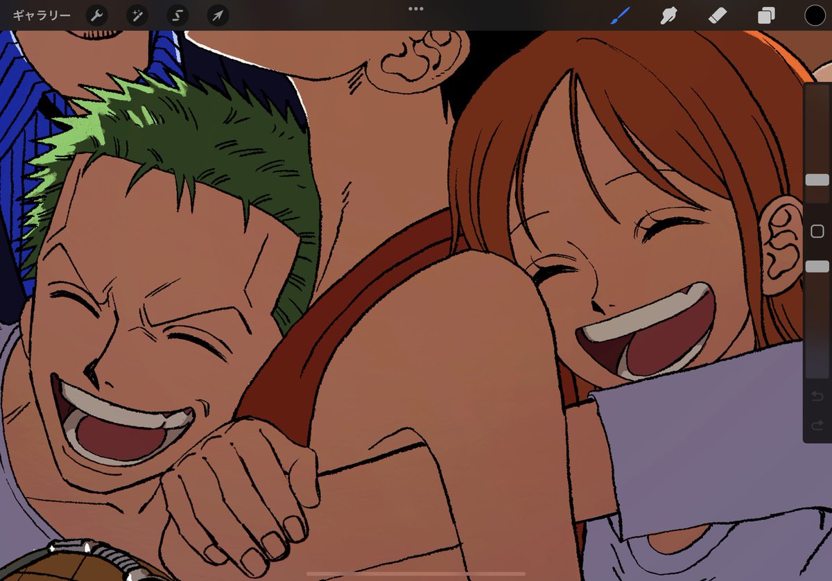The height and width of the screenshot is (581, 832).
Task: Tap the three-dot multitasking menu
Action: (x=416, y=9)
